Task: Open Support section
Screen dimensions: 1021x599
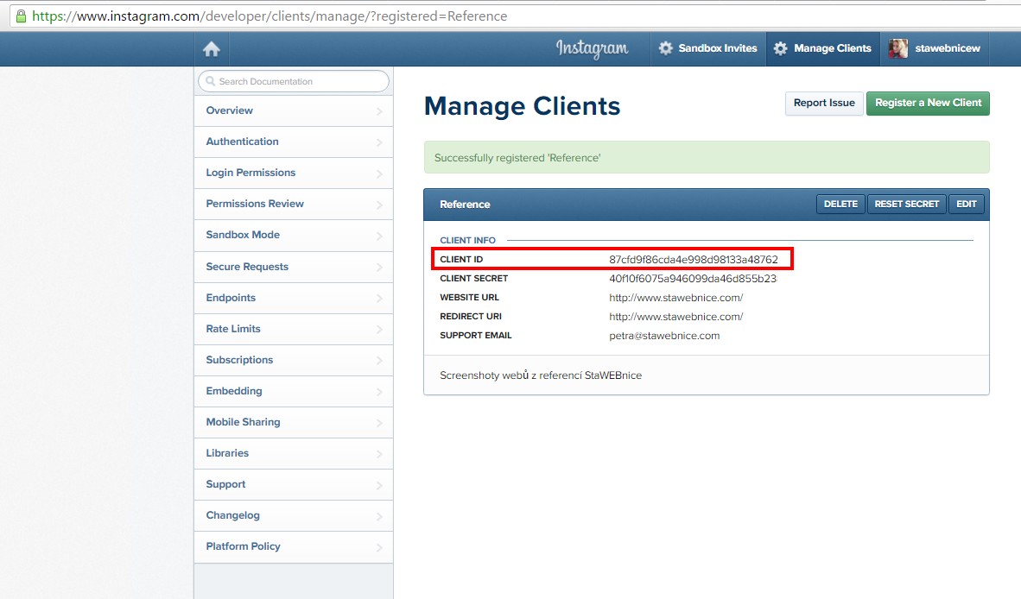Action: (x=294, y=484)
